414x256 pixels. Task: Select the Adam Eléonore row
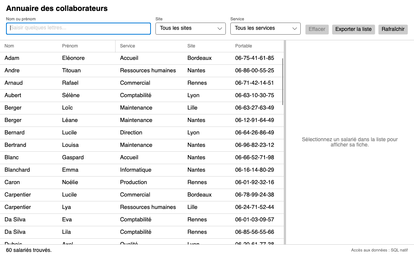coord(142,58)
